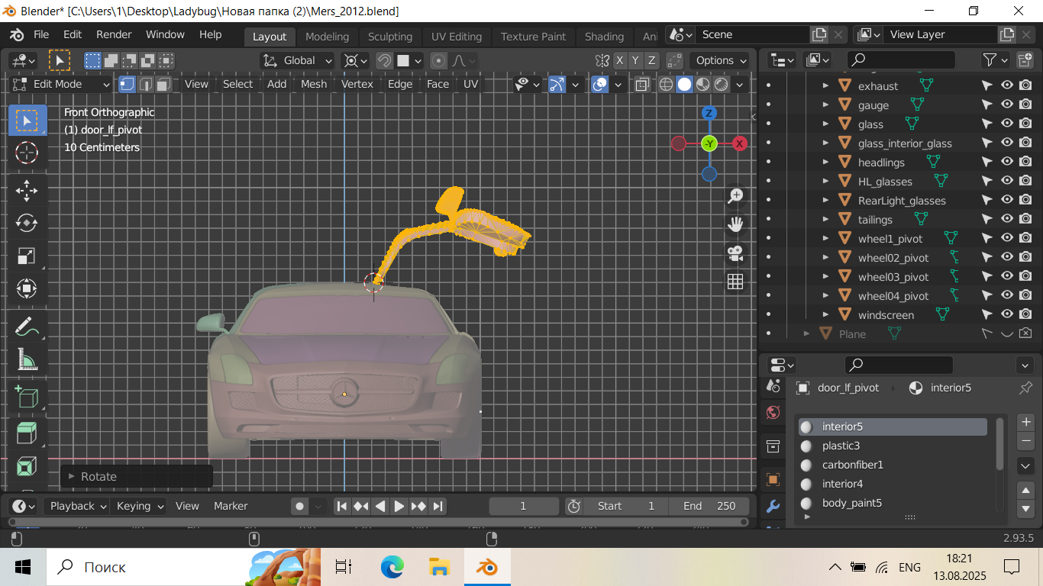Disable render for the glass object

pyautogui.click(x=1025, y=124)
